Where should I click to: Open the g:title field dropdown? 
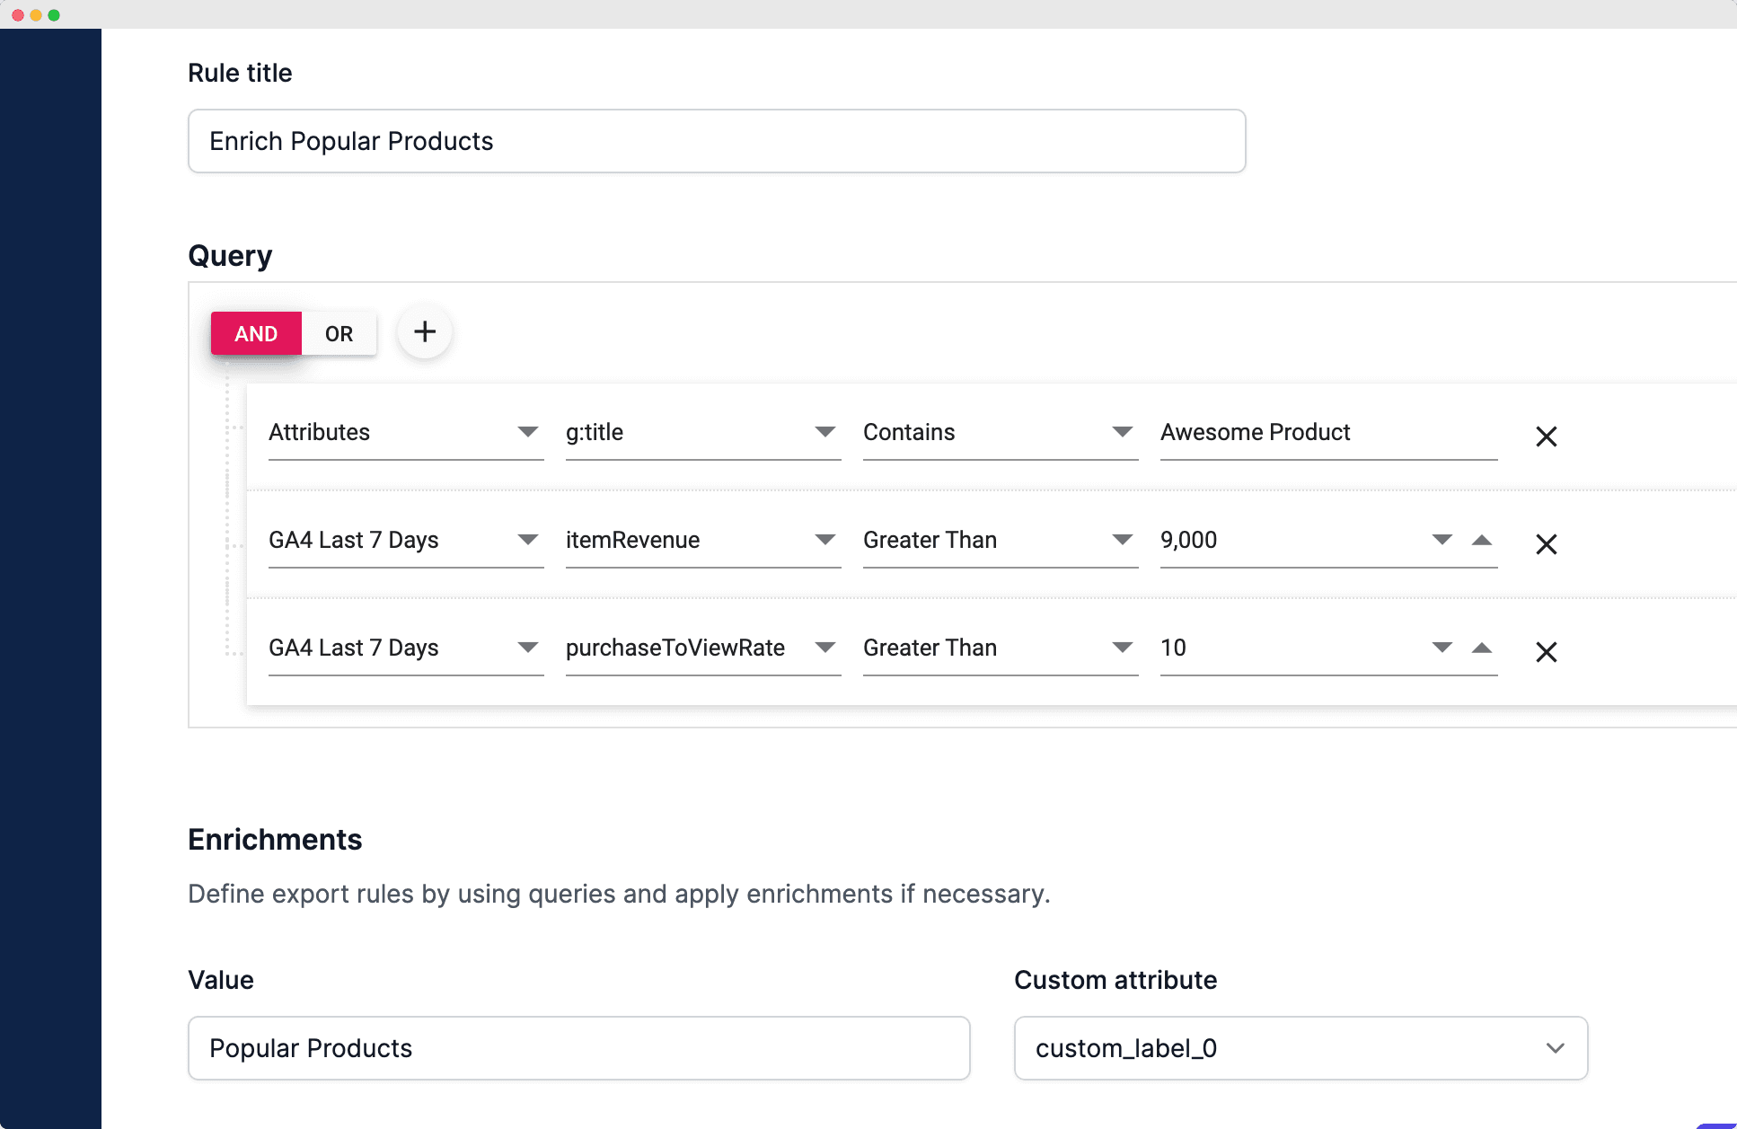tap(702, 433)
